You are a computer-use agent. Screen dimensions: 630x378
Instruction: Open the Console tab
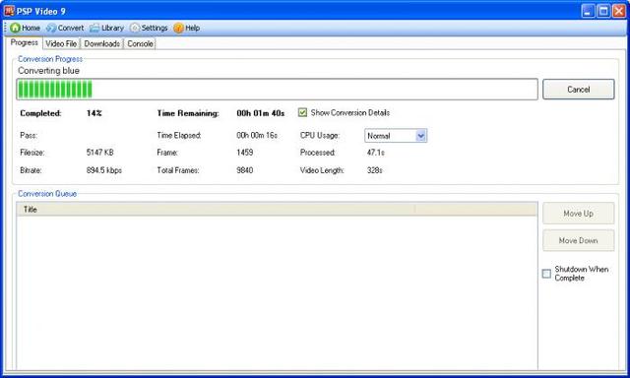[140, 43]
